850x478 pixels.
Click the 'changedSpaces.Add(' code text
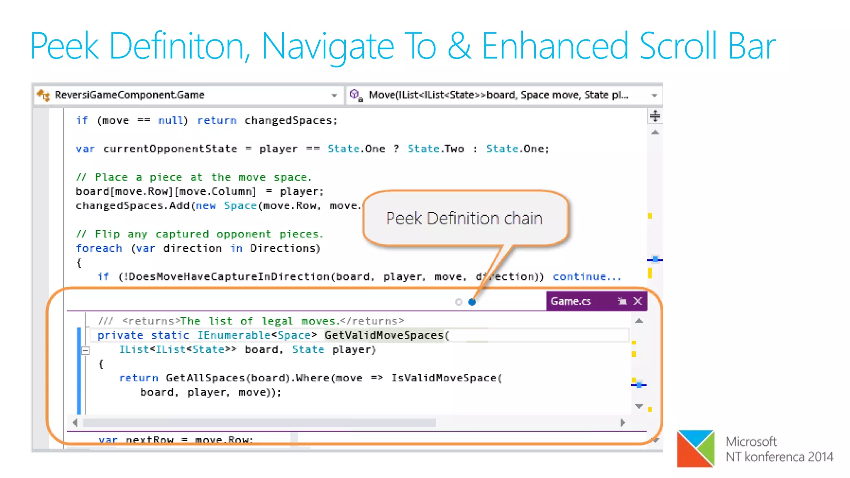coord(135,206)
